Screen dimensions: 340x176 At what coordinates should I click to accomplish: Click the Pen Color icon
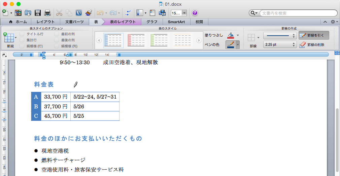tap(231, 45)
